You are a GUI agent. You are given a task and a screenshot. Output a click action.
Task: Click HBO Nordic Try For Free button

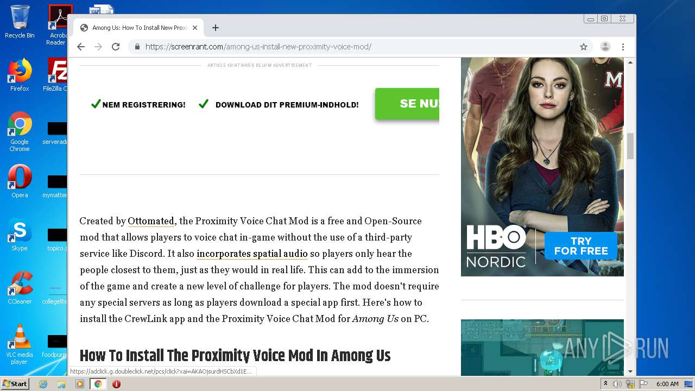click(580, 246)
